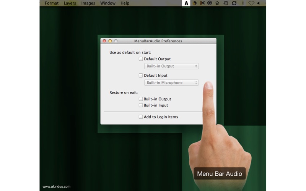Enable the Default Output checkbox
Image resolution: width=306 pixels, height=191 pixels.
pos(141,59)
